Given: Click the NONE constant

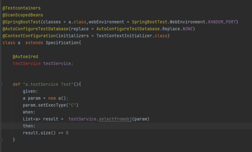Looking at the screenshot, I should (188, 29).
